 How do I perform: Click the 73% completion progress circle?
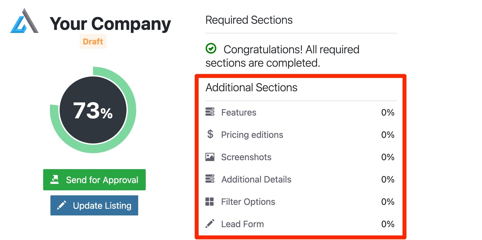(93, 110)
